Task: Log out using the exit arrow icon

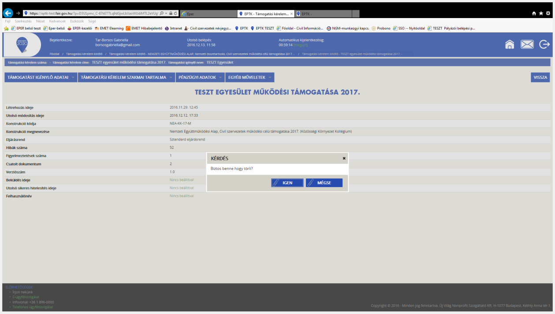Action: tap(545, 44)
